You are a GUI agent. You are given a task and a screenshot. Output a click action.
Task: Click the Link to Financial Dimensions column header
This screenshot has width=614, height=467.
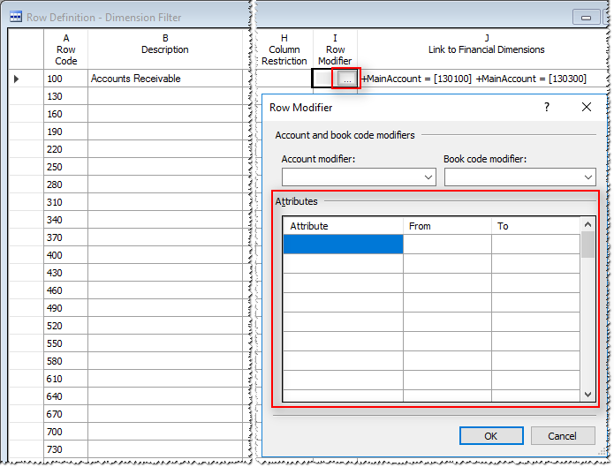(x=486, y=49)
